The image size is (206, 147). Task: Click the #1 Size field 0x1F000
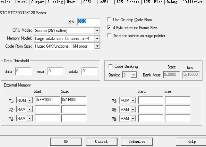(74, 100)
